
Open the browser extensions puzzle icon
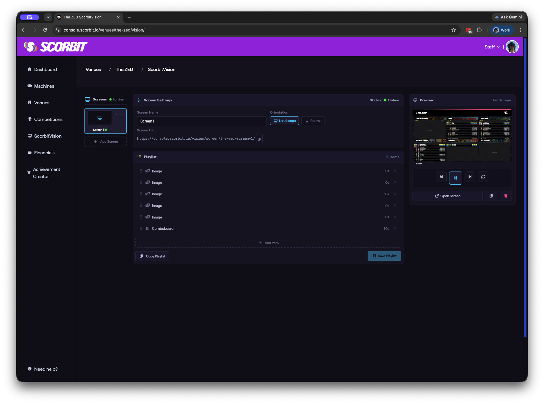tap(479, 30)
